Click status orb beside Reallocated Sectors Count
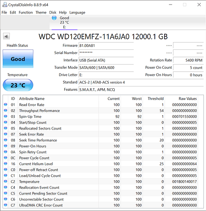 5,128
